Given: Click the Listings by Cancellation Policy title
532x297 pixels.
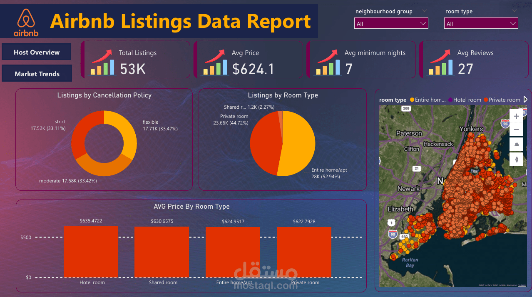Looking at the screenshot, I should (104, 95).
